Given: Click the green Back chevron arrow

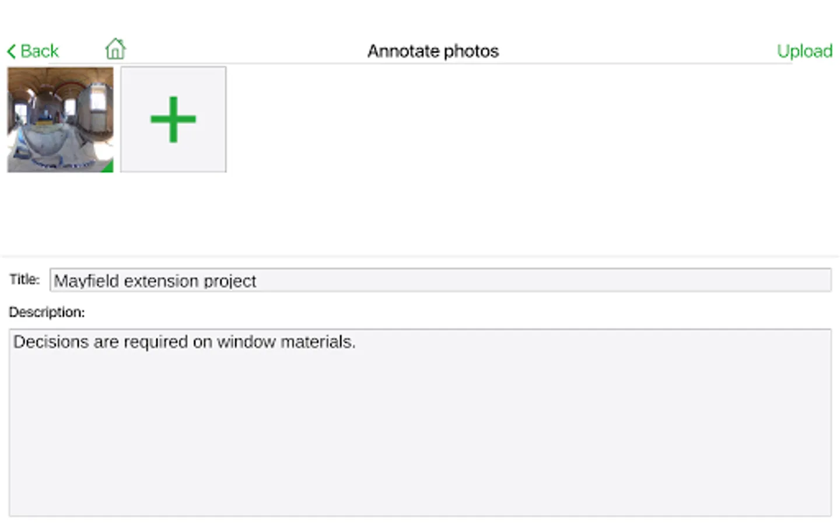Looking at the screenshot, I should pyautogui.click(x=11, y=51).
